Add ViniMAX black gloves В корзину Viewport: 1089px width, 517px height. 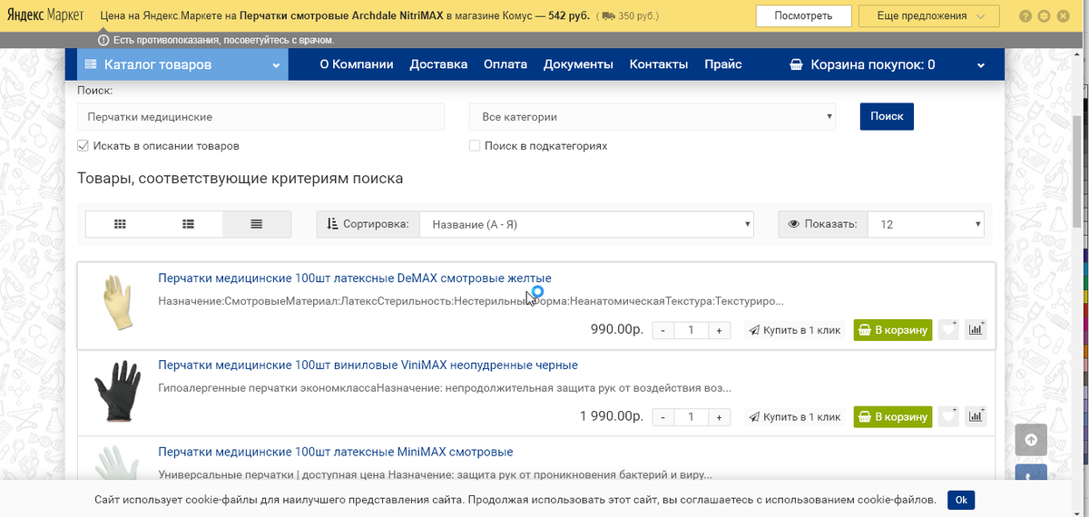pos(893,417)
